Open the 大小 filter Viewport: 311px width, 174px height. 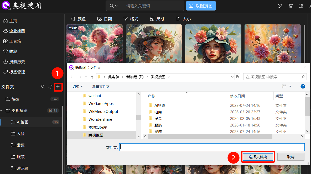[x=184, y=19]
